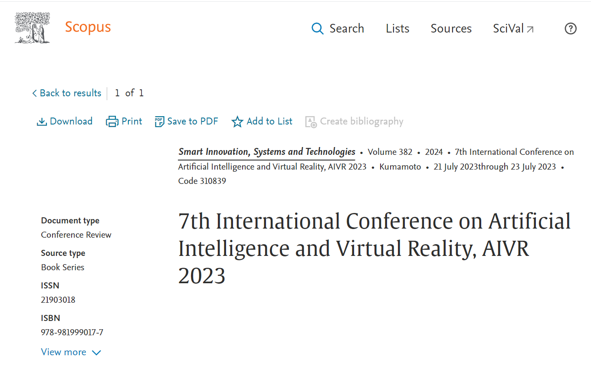
Task: Click the Add to List label
Action: click(x=269, y=121)
